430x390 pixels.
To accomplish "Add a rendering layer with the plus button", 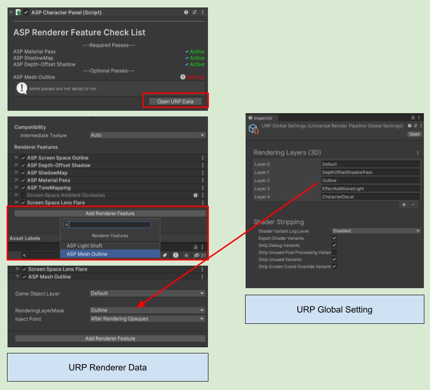I will 404,205.
